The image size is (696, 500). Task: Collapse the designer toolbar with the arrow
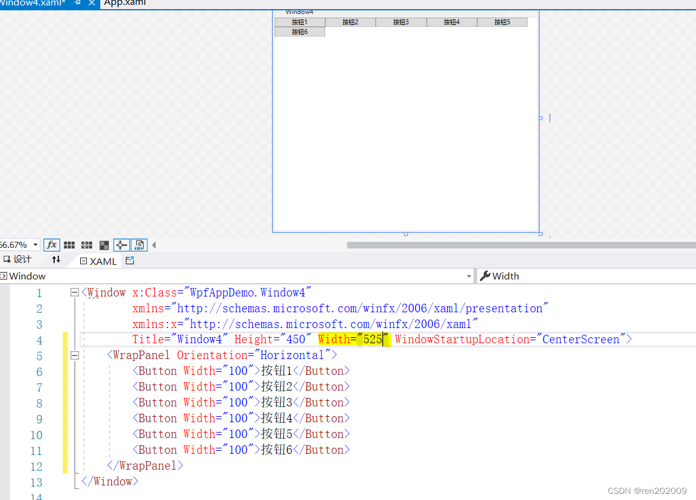[x=153, y=245]
